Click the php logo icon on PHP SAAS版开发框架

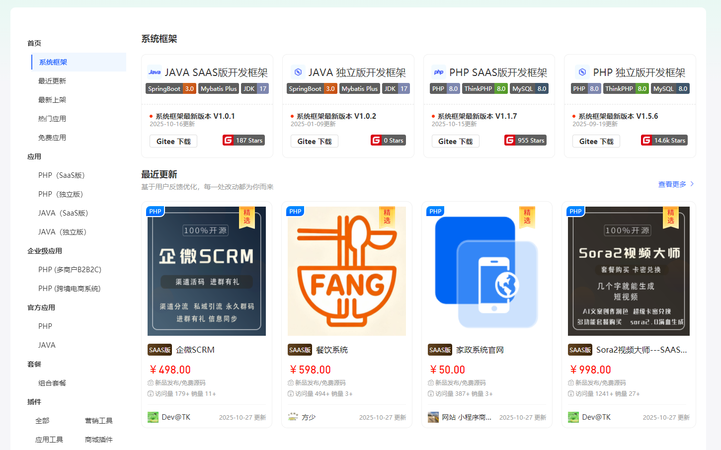click(x=439, y=72)
